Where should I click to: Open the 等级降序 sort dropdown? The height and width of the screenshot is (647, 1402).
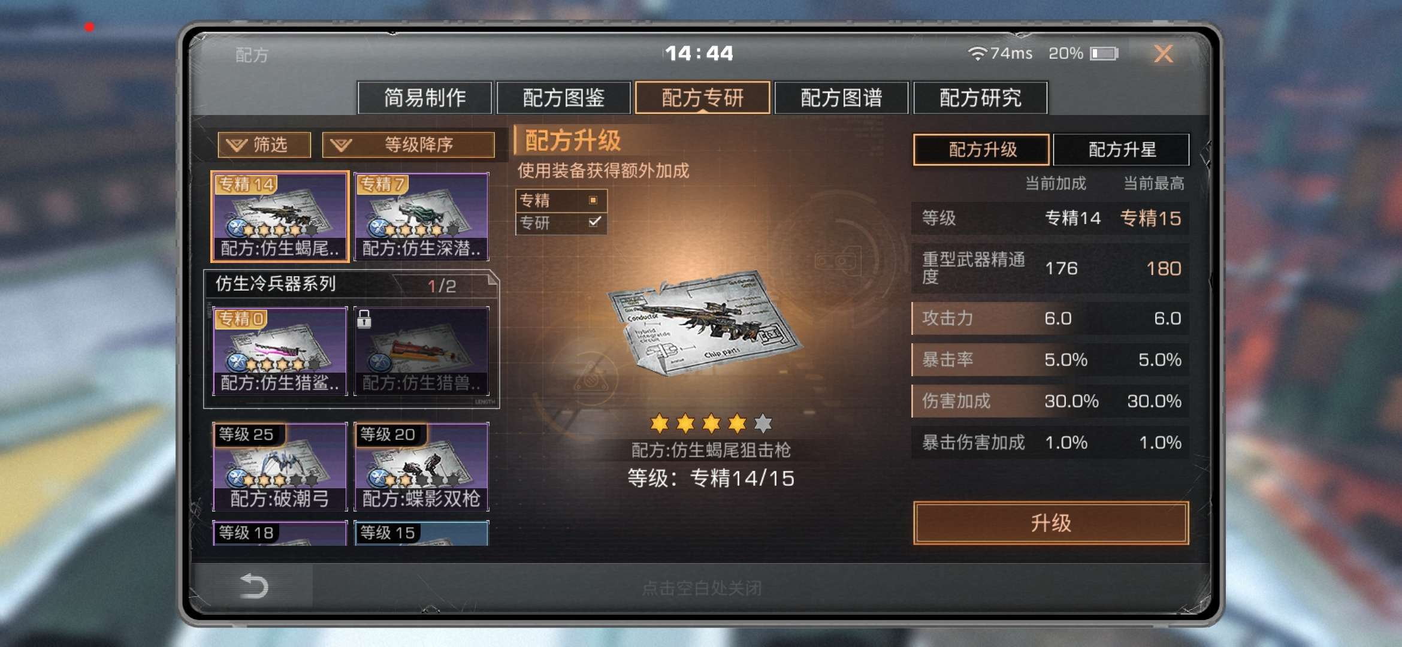tap(409, 145)
